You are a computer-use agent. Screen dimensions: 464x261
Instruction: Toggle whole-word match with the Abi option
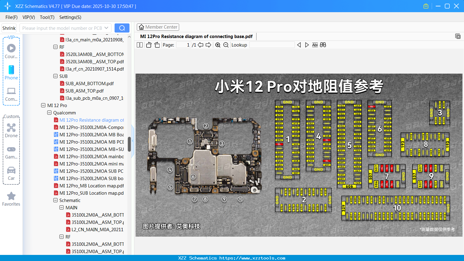315,45
